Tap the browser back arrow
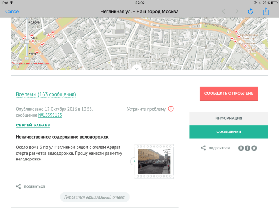 point(224,11)
